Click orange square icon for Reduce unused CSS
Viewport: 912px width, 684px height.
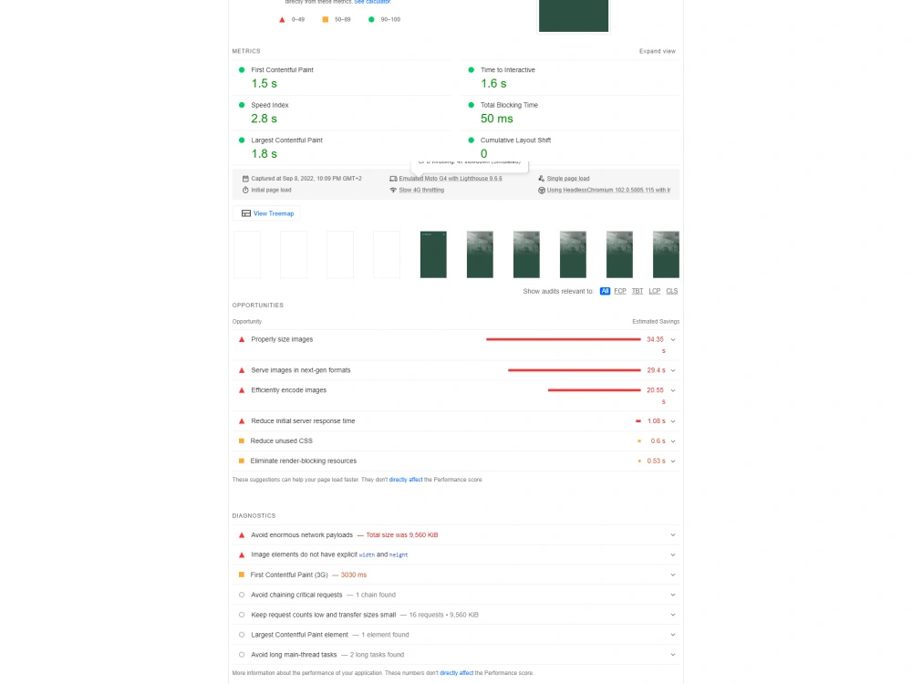click(x=242, y=440)
